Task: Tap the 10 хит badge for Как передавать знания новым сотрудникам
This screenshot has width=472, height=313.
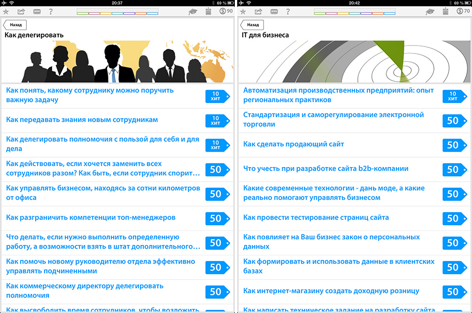Action: (217, 121)
